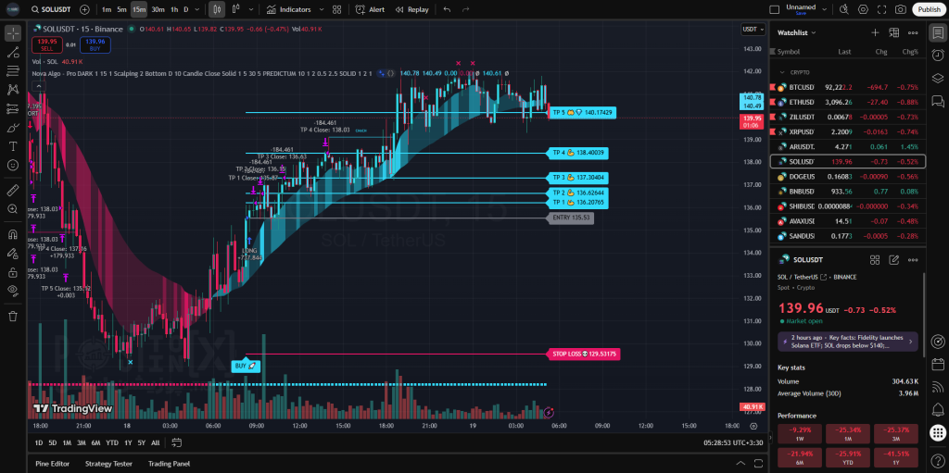Image resolution: width=949 pixels, height=473 pixels.
Task: Hide all drawings with eye icon
Action: 13,291
